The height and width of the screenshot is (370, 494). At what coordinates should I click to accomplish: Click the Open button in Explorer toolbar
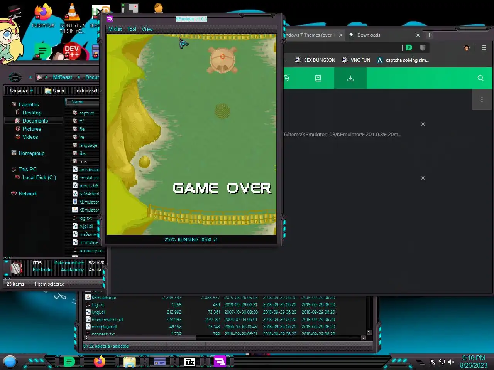pos(54,91)
